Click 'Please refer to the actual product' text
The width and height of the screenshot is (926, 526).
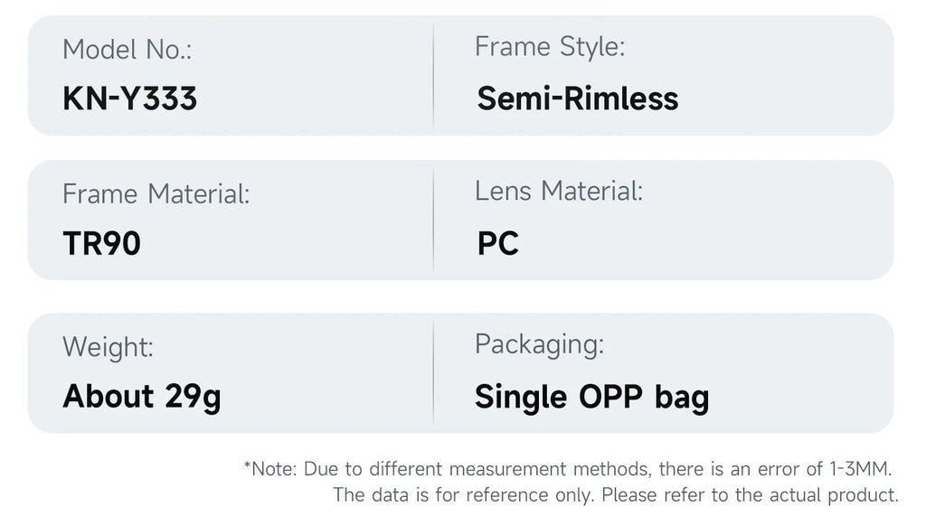coord(750,494)
